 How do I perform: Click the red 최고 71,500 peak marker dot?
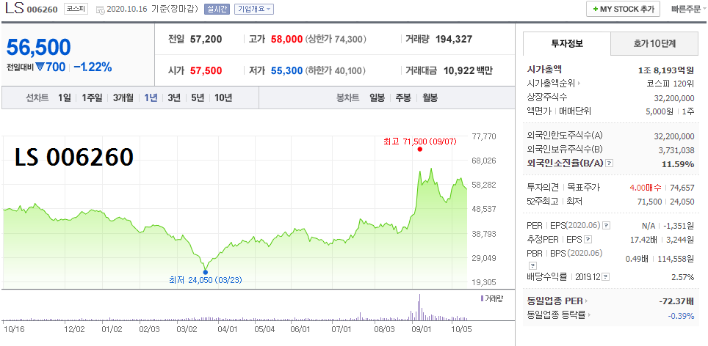(420, 149)
